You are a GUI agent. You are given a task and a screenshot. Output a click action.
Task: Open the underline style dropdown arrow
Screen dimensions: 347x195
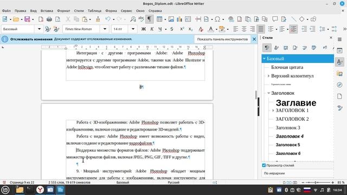pos(165,29)
